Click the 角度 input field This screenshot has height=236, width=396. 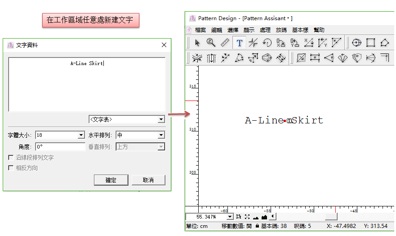coord(60,147)
